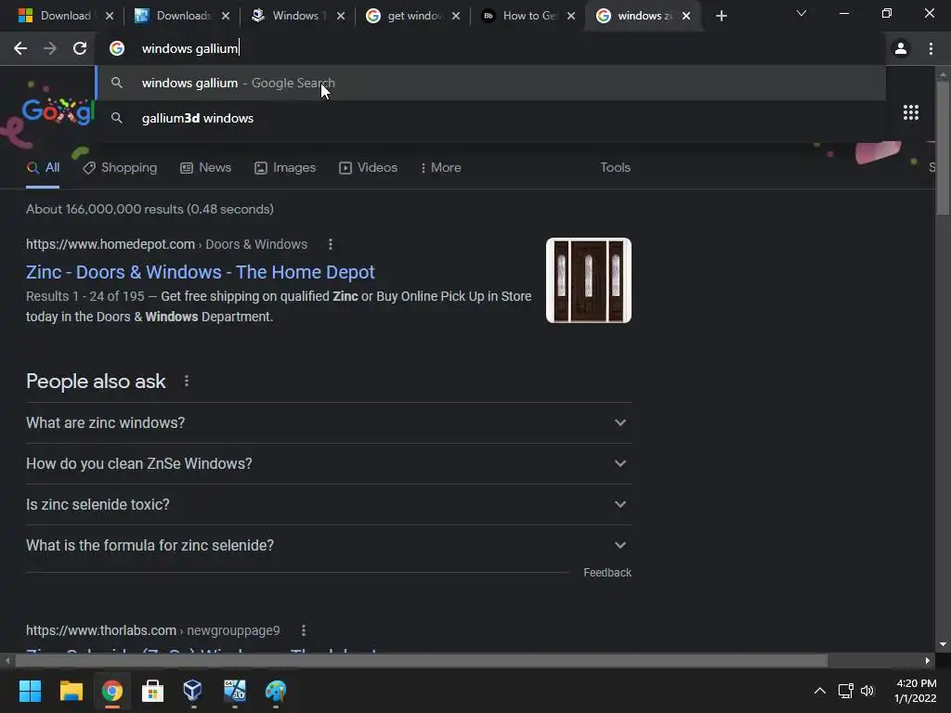The width and height of the screenshot is (951, 713).
Task: Click in the address bar text
Action: click(189, 48)
